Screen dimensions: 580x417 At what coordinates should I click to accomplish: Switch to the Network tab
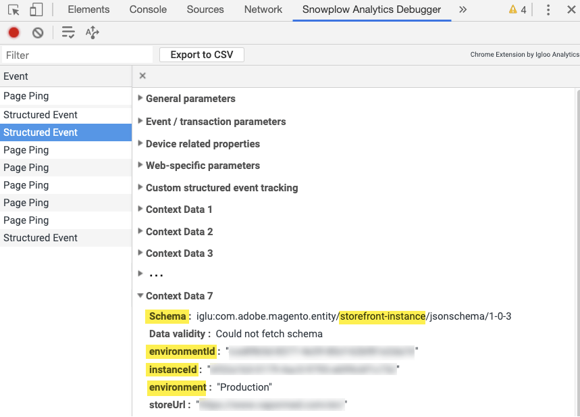263,9
